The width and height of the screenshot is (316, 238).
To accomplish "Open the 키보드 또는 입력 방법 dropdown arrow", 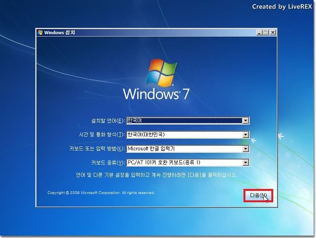I will point(245,149).
